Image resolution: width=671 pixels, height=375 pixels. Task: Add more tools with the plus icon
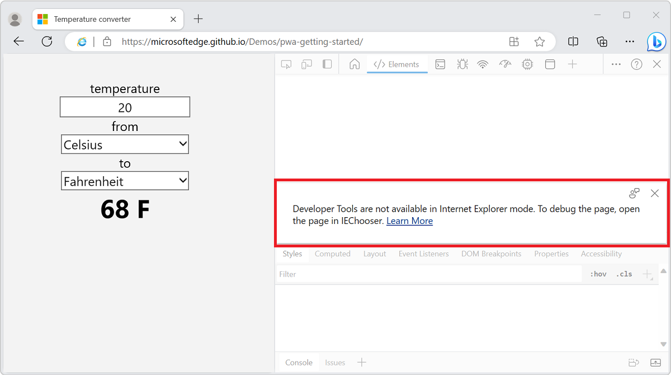coord(573,64)
